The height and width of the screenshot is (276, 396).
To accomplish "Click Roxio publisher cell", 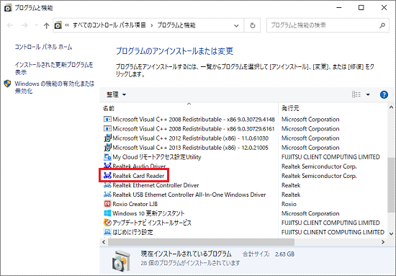I will point(289,204).
